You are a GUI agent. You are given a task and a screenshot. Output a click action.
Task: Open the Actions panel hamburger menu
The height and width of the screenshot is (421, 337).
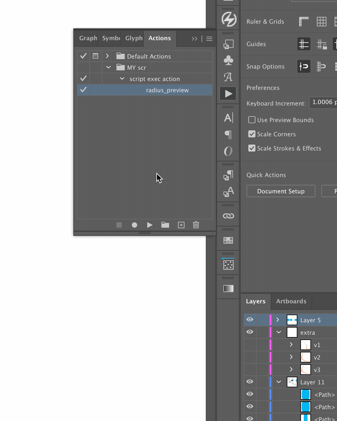click(209, 39)
